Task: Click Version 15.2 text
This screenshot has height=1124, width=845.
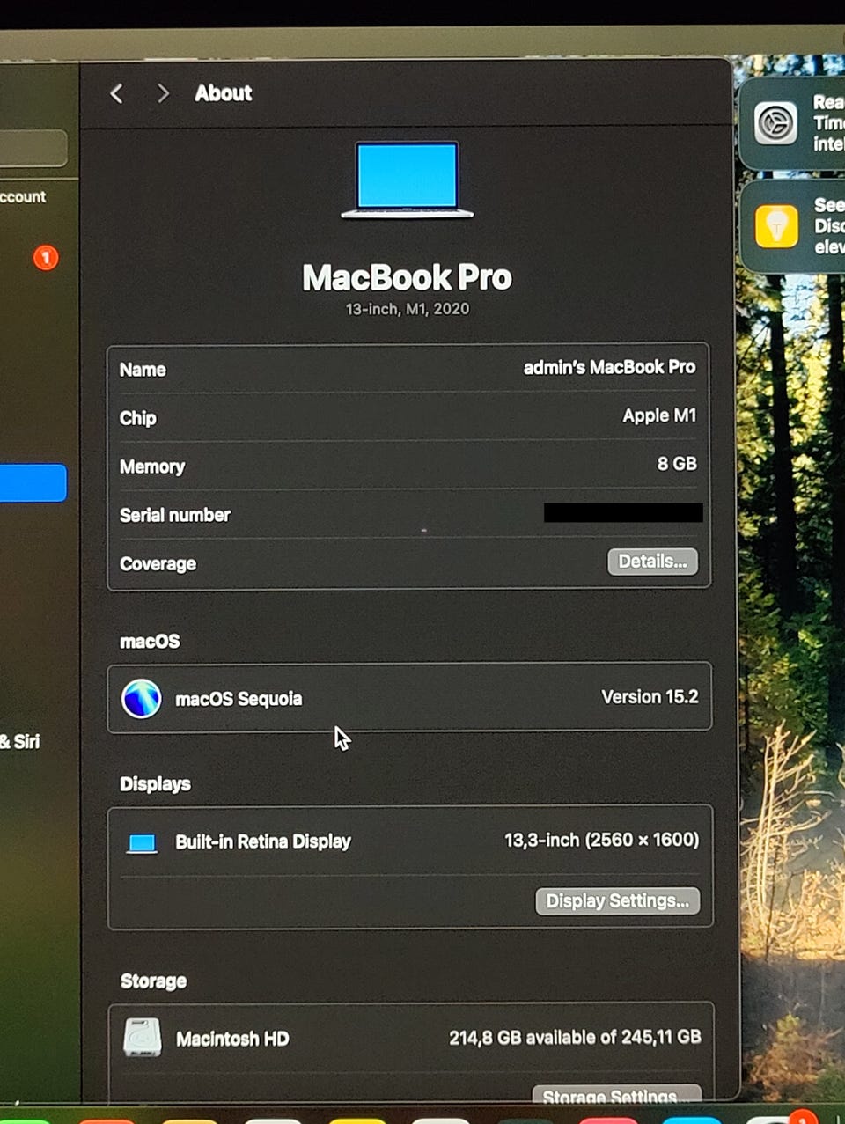Action: 650,697
